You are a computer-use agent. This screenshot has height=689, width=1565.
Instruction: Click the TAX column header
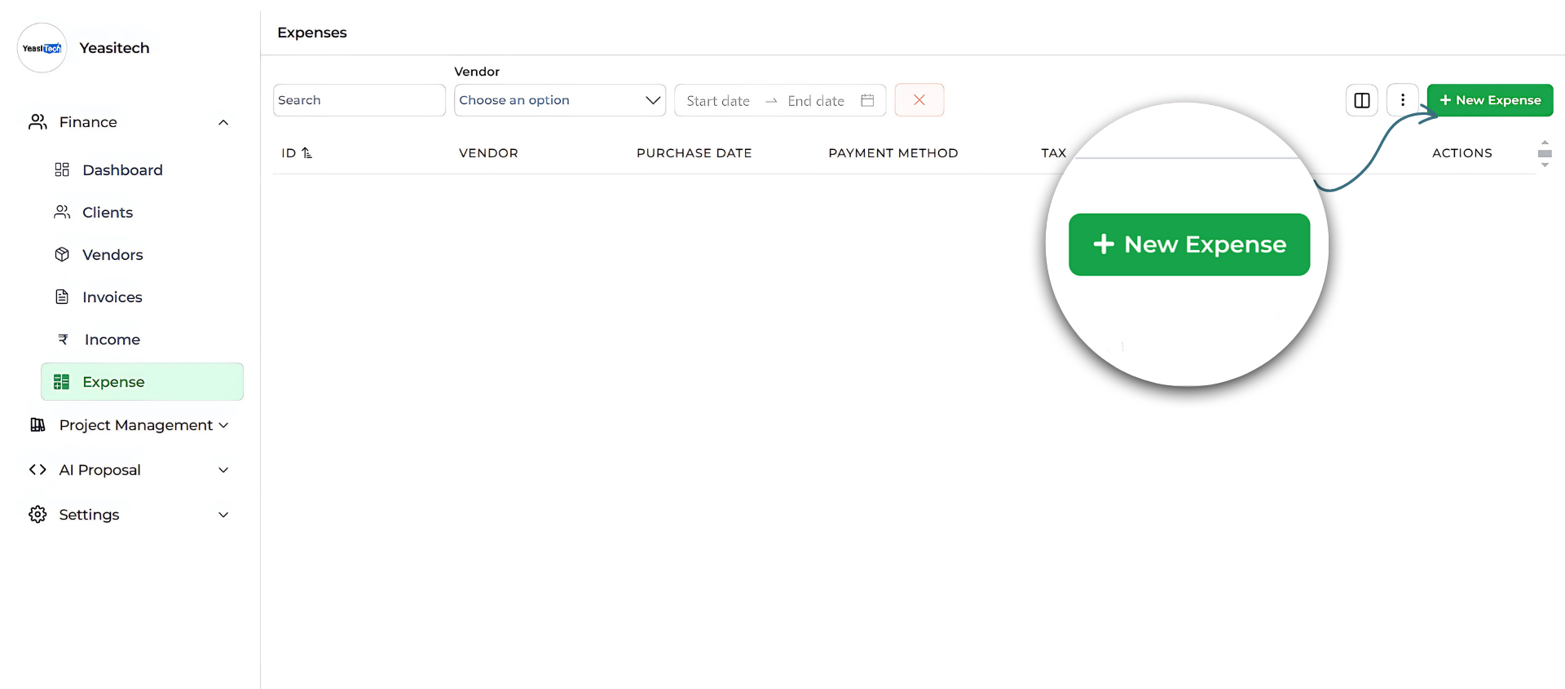(1054, 153)
